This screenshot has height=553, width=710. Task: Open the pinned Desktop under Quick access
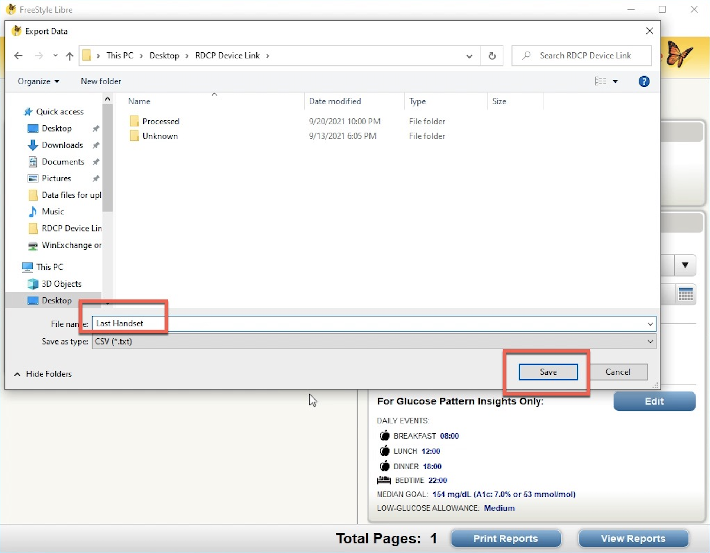(57, 129)
